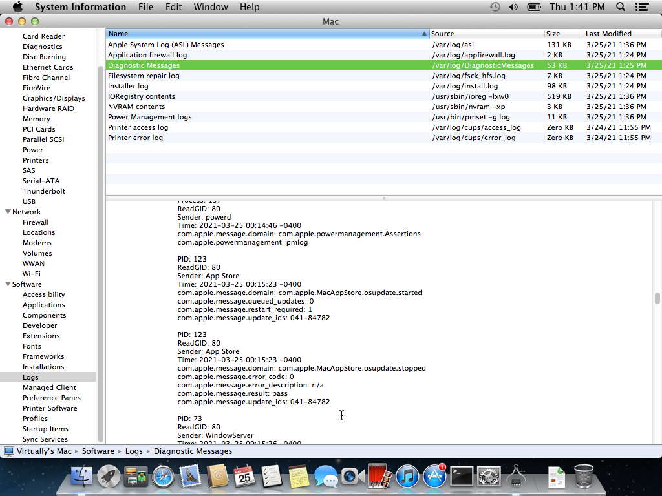Open System Information chip icon in Dock
Viewport: 662px width, 496px height.
pos(515,476)
